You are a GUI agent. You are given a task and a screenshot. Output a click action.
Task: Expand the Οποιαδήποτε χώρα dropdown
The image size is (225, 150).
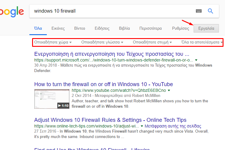[x=53, y=42]
